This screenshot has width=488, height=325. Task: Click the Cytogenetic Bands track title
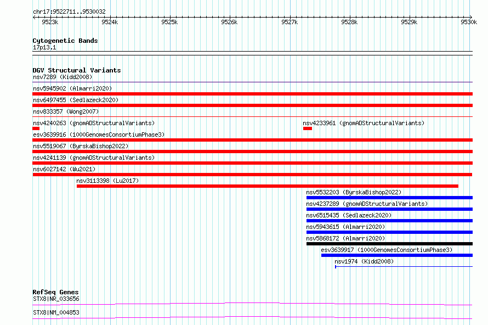[x=65, y=41]
